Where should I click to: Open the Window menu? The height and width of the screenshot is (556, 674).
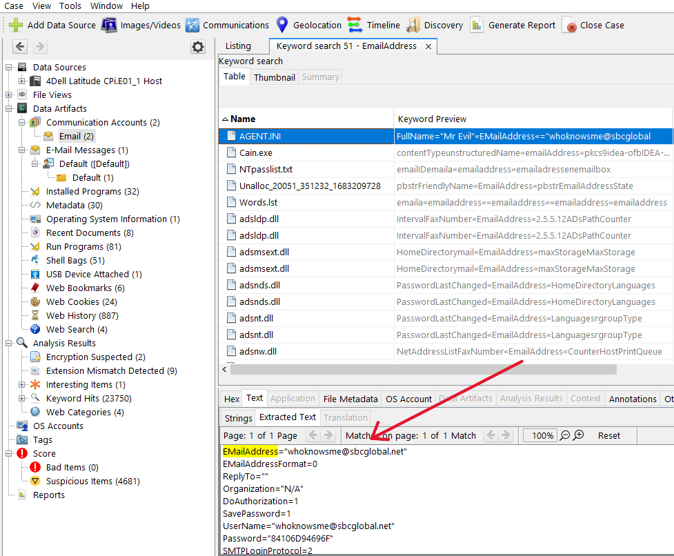[106, 6]
